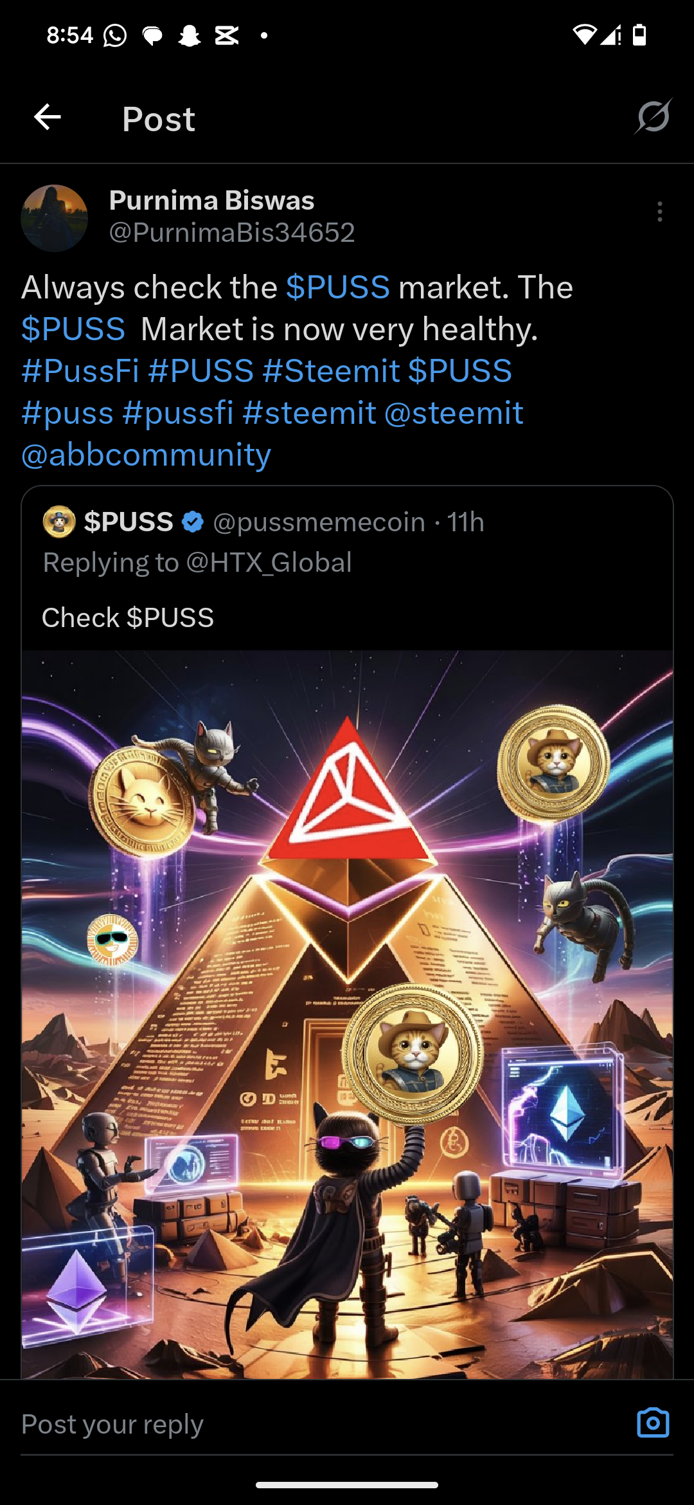The width and height of the screenshot is (694, 1505).
Task: Open the lowercase #pussfi hashtag
Action: [178, 413]
